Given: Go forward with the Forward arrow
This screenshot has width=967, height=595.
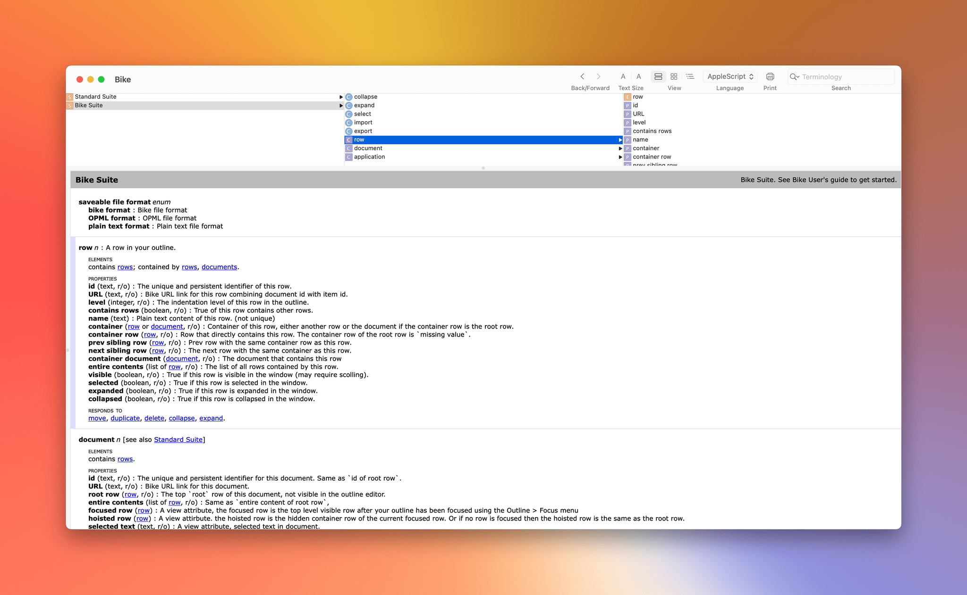Looking at the screenshot, I should pyautogui.click(x=598, y=76).
